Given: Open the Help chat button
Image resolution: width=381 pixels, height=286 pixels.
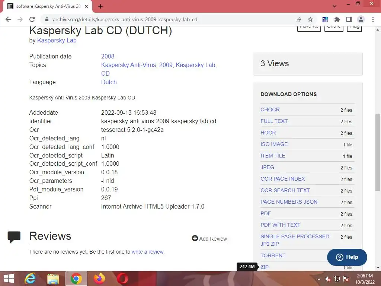Looking at the screenshot, I should tap(347, 257).
